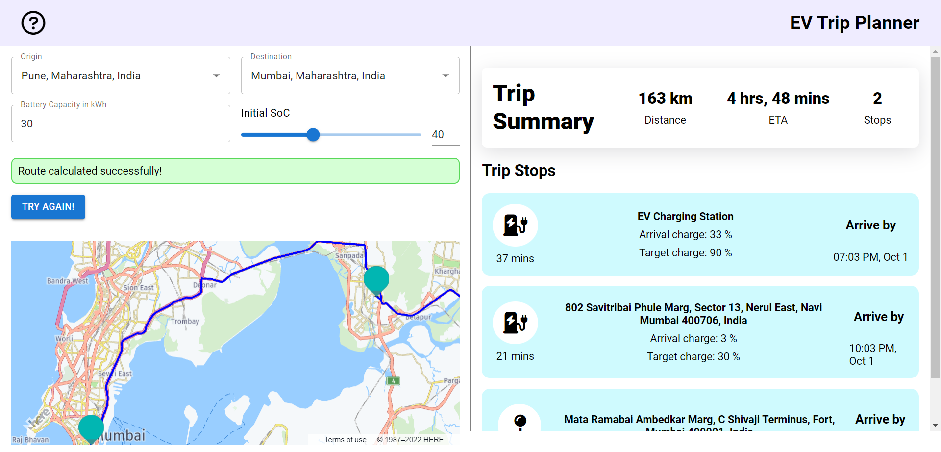Click the EV Charging Station icon for first stop
Image resolution: width=941 pixels, height=452 pixels.
515,225
